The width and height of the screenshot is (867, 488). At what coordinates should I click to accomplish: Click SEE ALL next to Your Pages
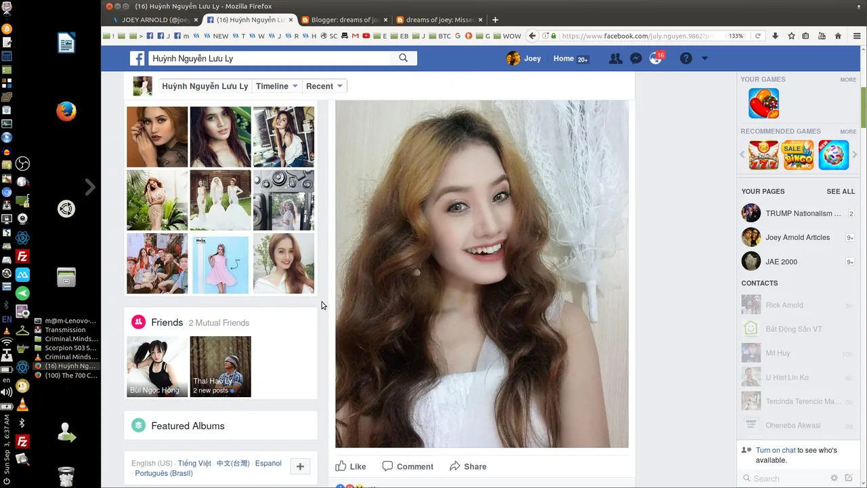click(841, 192)
